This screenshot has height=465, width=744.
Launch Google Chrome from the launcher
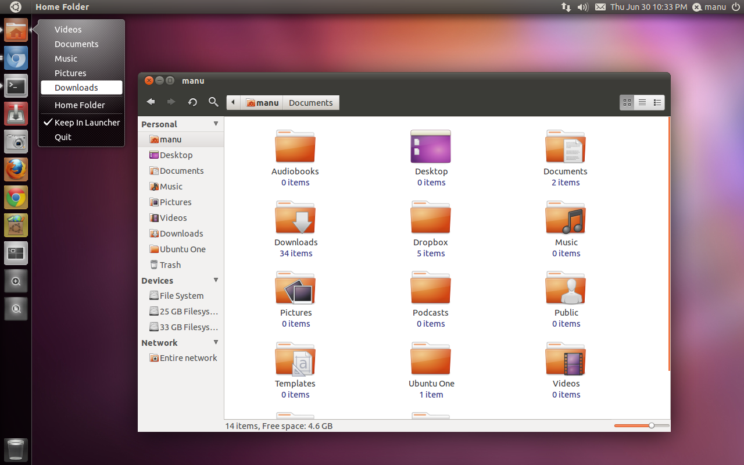[16, 197]
